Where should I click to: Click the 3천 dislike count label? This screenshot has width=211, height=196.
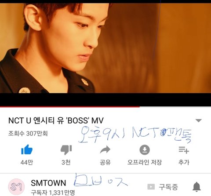tap(66, 162)
